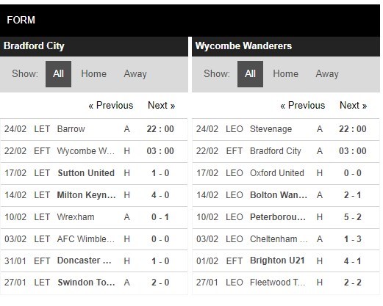Open the Brighton U21 4 - 1 result

286,261
